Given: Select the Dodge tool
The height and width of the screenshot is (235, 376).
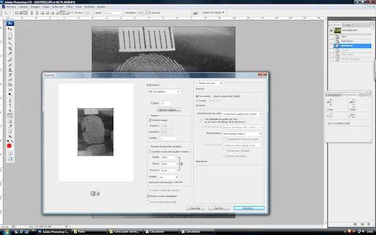Looking at the screenshot, I should pyautogui.click(x=10, y=95).
